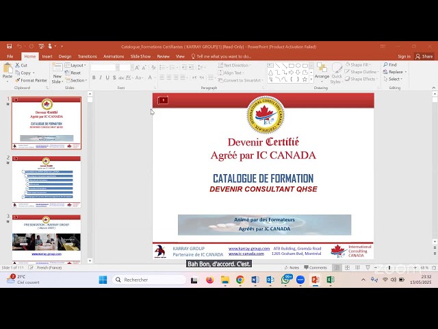Open Firefox from Windows taskbar
Viewport: 438px width, 329px height.
point(210,280)
